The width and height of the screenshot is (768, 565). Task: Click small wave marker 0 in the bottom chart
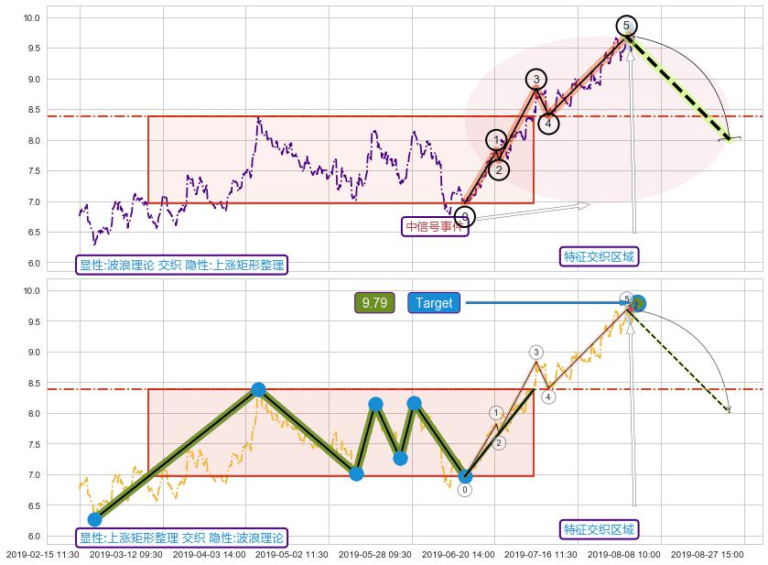[x=465, y=490]
